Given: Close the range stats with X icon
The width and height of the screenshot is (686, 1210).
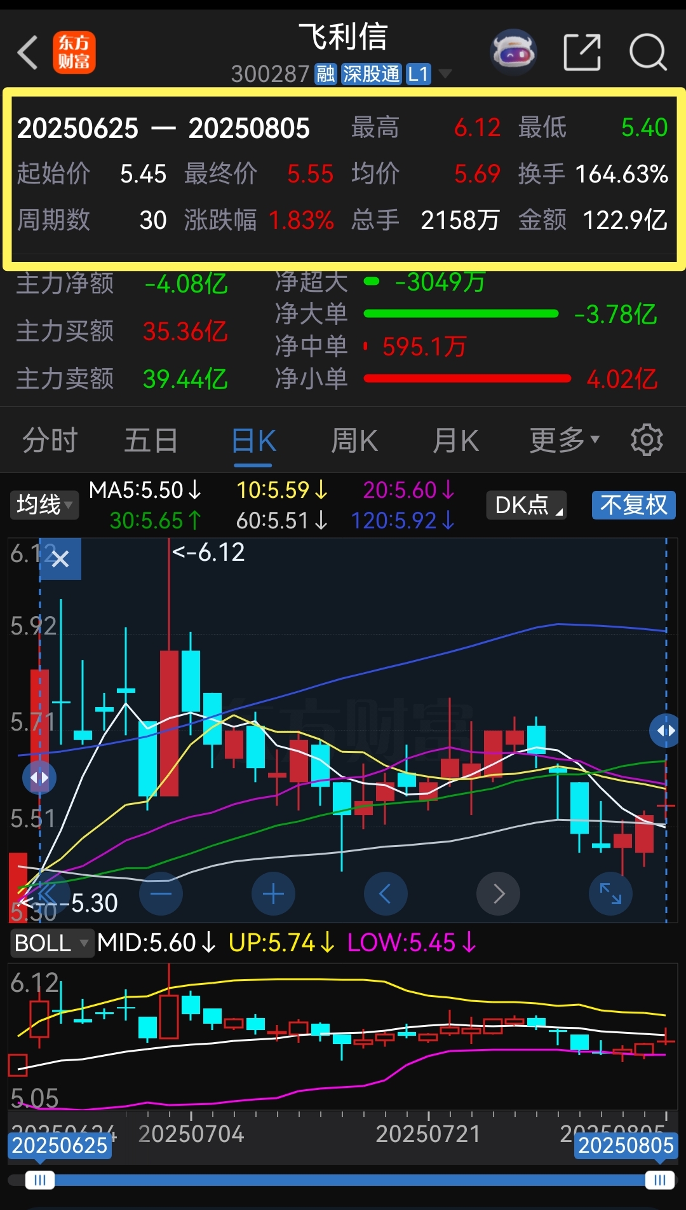Looking at the screenshot, I should 60,559.
